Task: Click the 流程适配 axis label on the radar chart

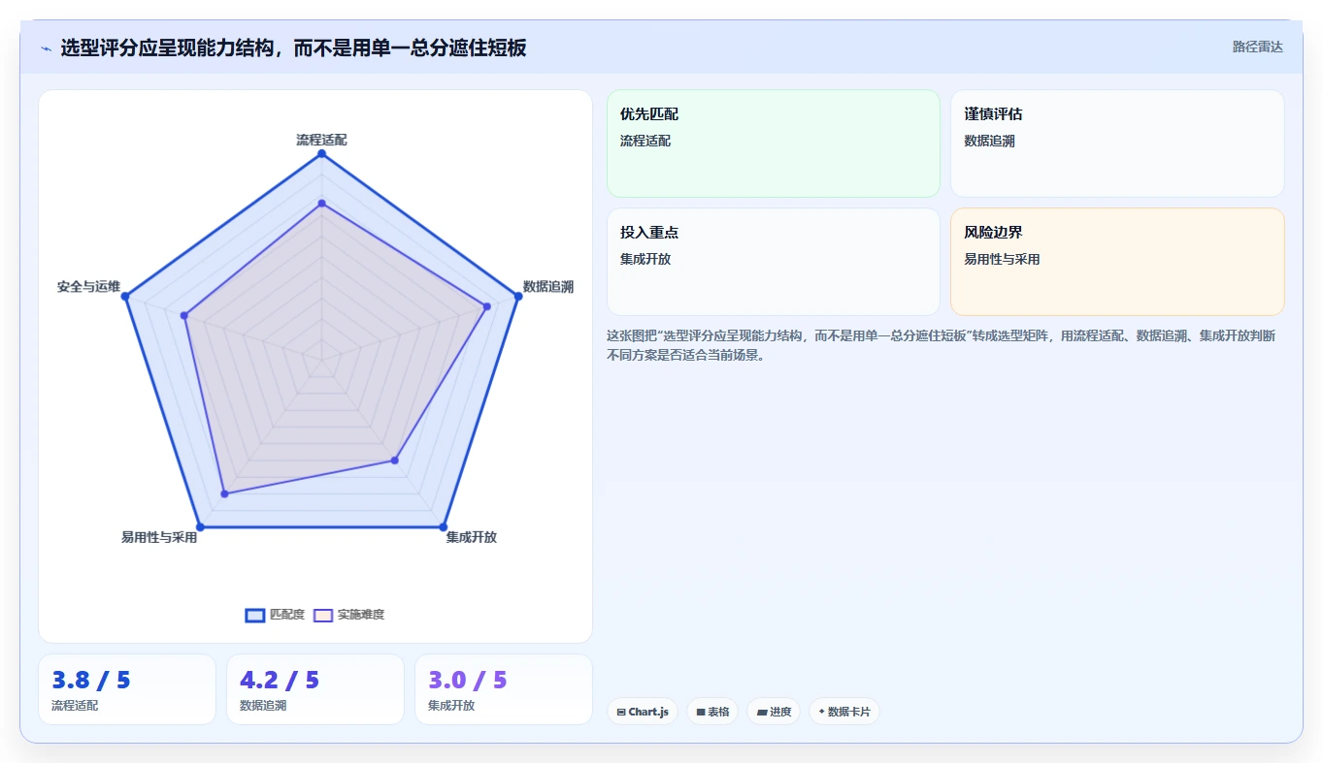Action: pyautogui.click(x=321, y=140)
